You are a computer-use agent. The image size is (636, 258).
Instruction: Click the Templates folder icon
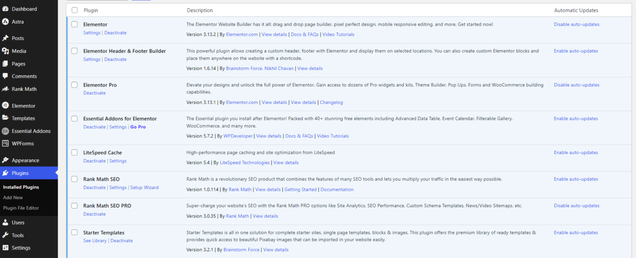click(x=5, y=118)
